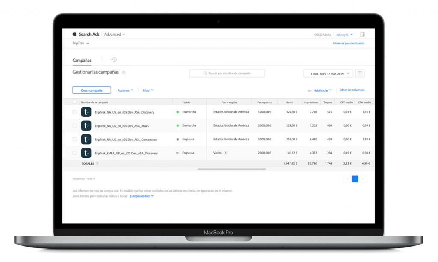
Task: Select all campaigns with the header checkbox
Action: [74, 102]
